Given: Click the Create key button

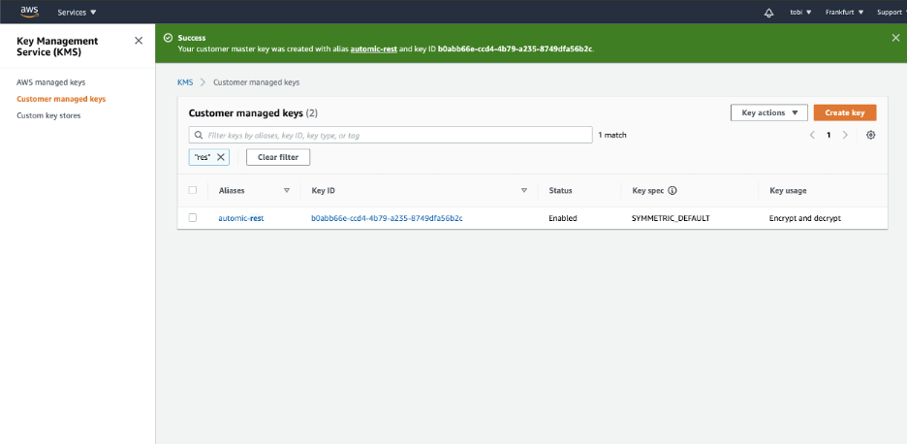Looking at the screenshot, I should tap(844, 112).
